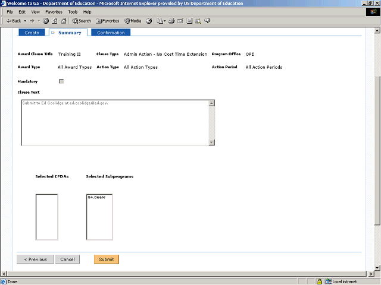Click the OPE program office value
Screen dimensions: 381x285
point(249,54)
